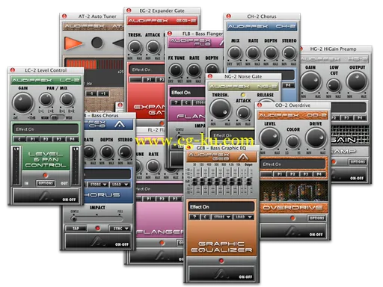Select preset P3 in LC-2 Level Control

(58, 139)
